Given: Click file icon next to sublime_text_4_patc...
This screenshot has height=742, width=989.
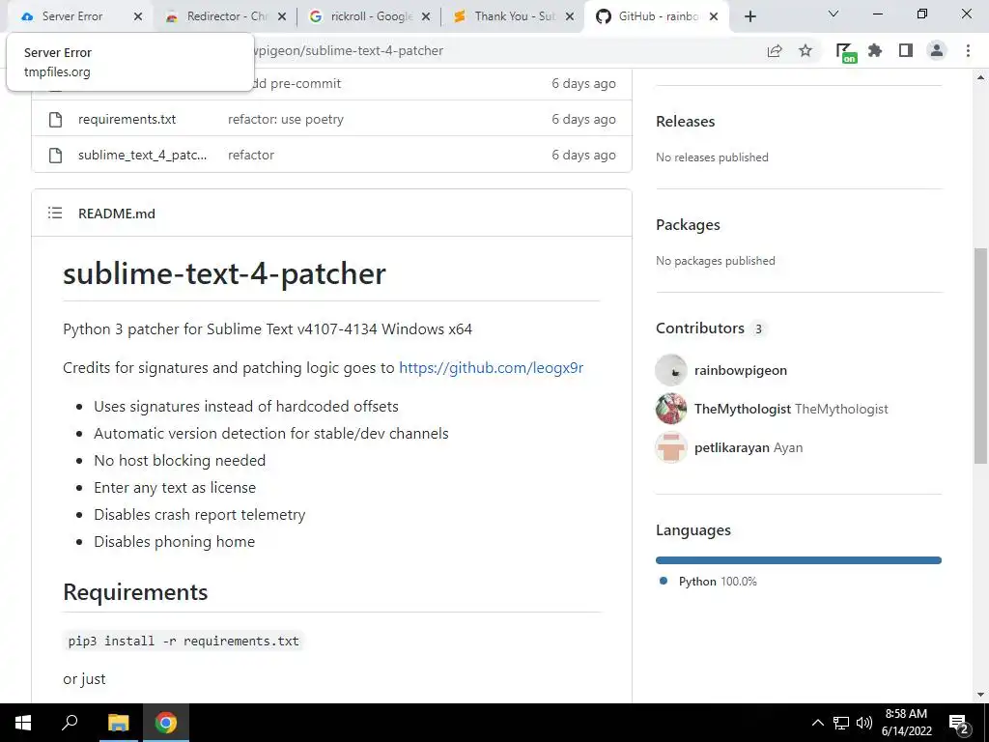Looking at the screenshot, I should point(55,156).
